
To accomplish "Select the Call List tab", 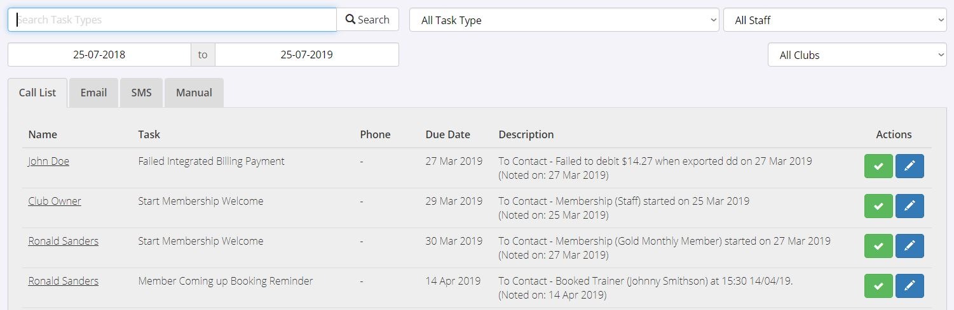I will [37, 93].
